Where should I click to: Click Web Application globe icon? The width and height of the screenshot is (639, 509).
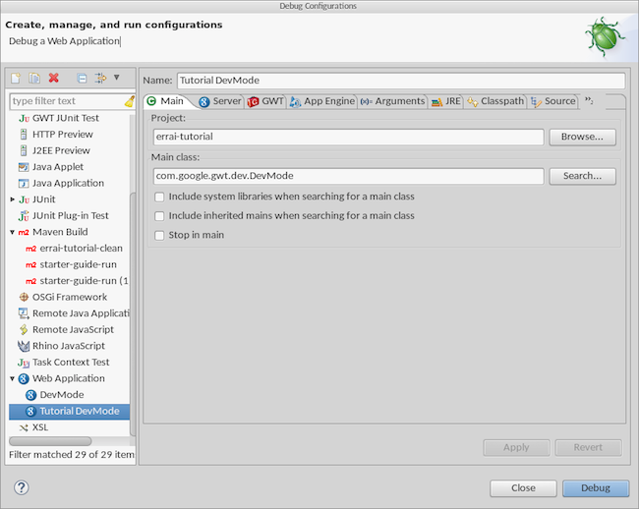24,378
